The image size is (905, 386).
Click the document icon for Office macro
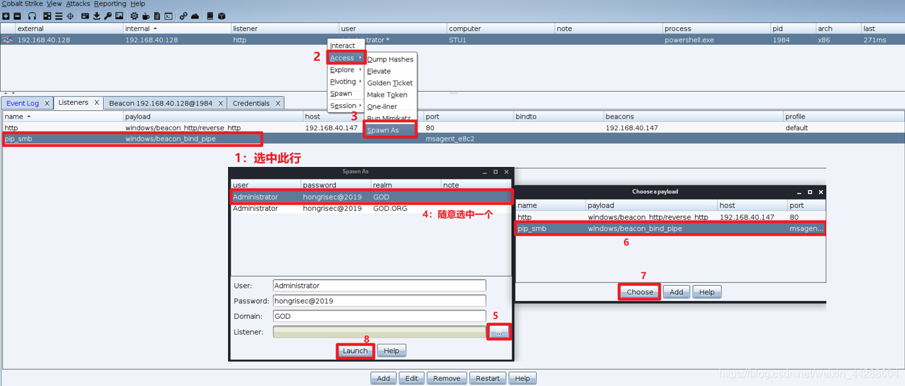(157, 16)
